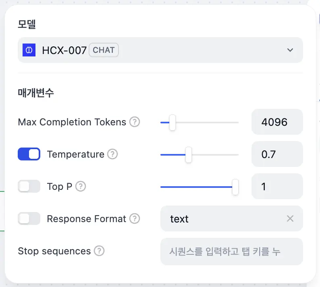Viewport: 320px width, 287px height.
Task: Click the Top P slider handle
Action: (x=235, y=187)
